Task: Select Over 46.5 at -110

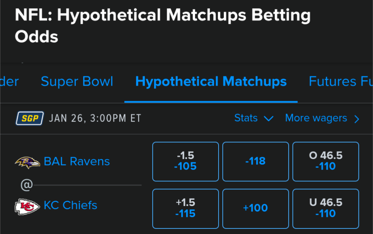Action: coord(326,162)
